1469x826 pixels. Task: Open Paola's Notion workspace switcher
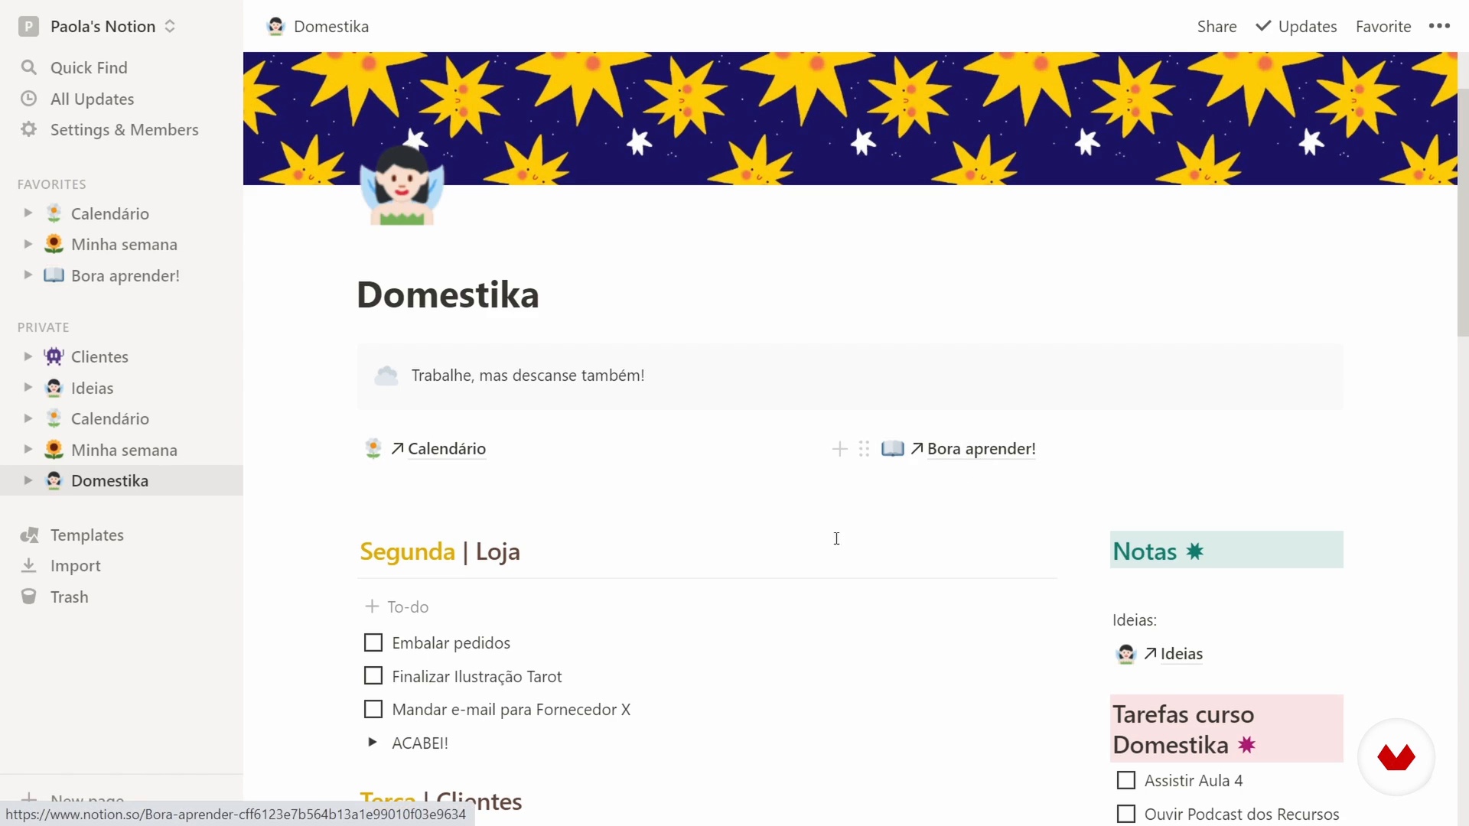pos(98,26)
